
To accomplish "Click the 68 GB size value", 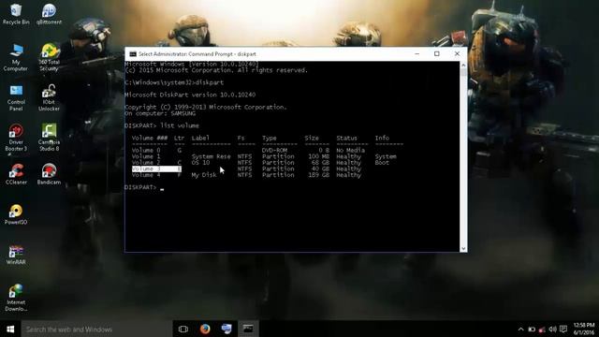I will [x=320, y=163].
